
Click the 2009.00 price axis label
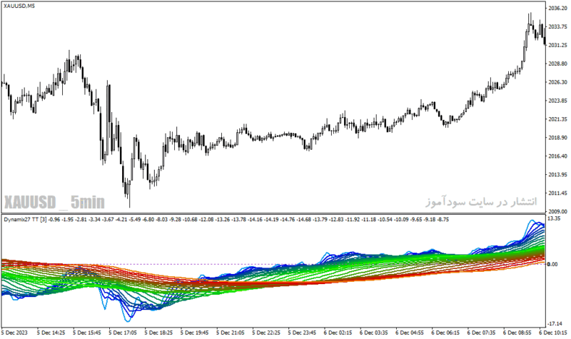(x=557, y=211)
